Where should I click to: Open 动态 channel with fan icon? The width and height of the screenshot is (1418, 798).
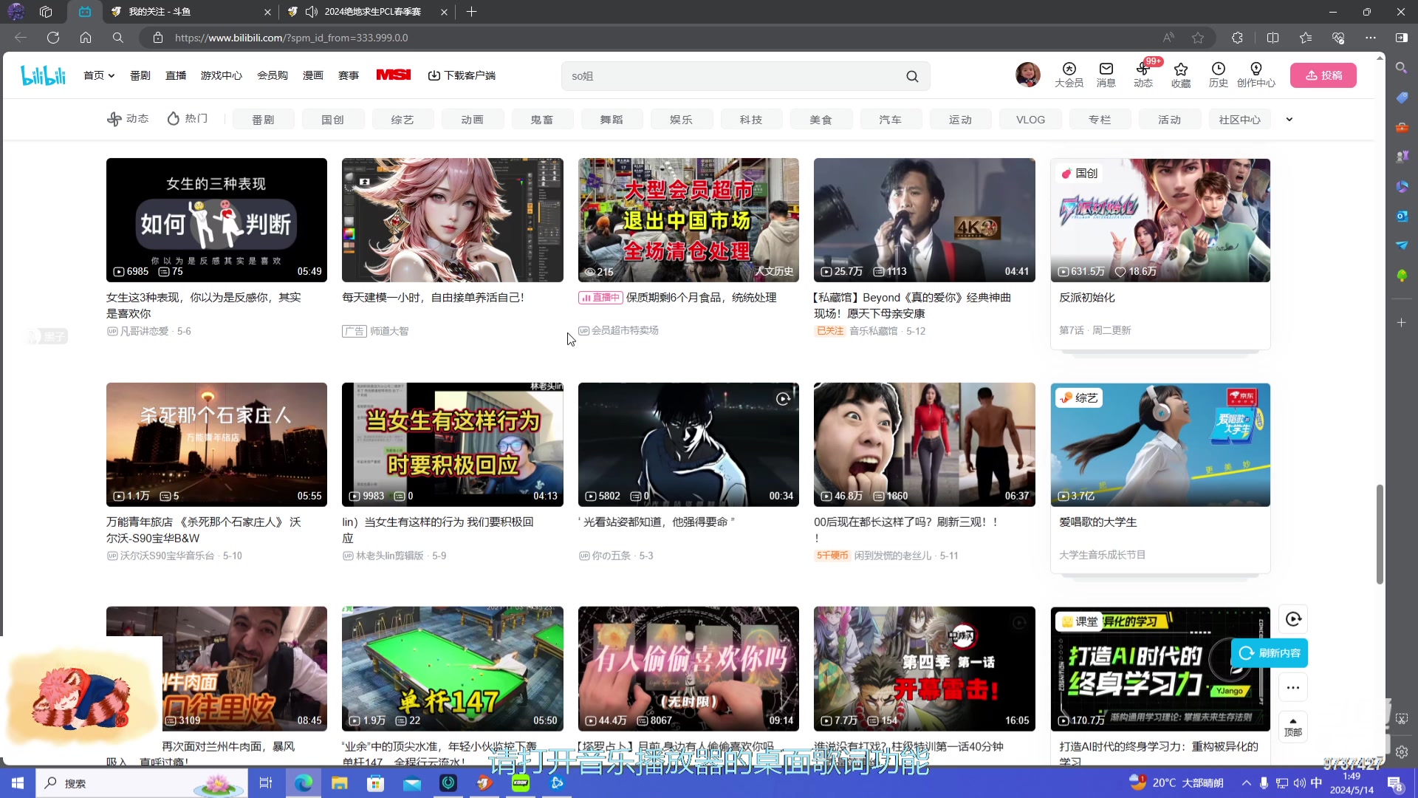[128, 119]
